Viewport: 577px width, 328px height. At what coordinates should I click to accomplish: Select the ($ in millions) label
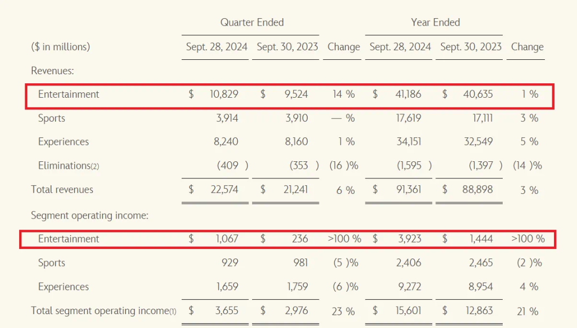point(60,47)
